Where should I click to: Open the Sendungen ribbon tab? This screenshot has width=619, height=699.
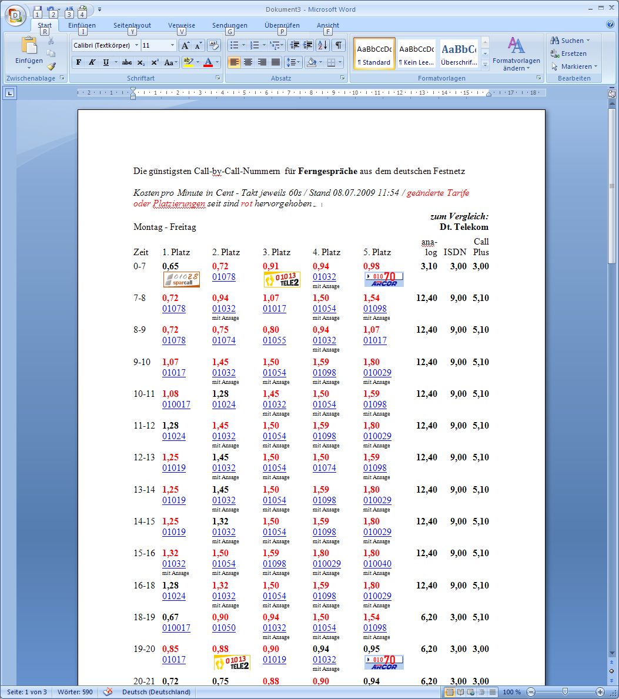click(x=230, y=25)
